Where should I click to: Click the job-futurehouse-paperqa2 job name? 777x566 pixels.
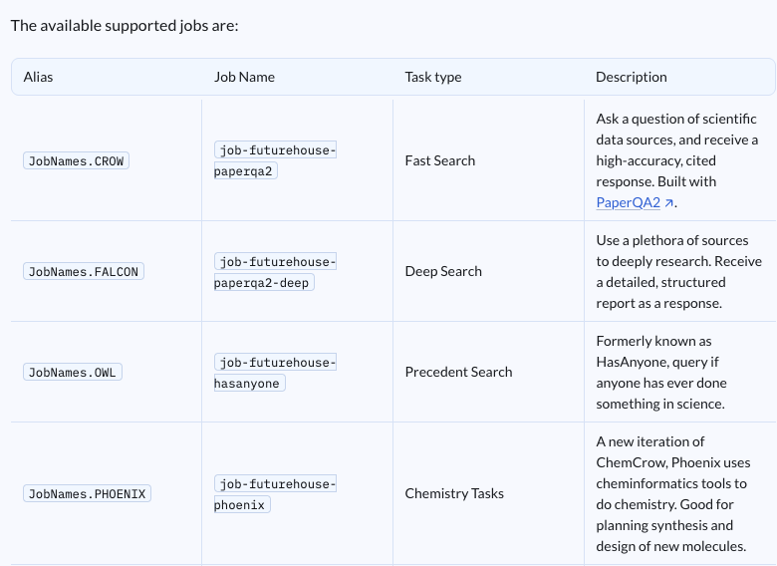(x=275, y=160)
